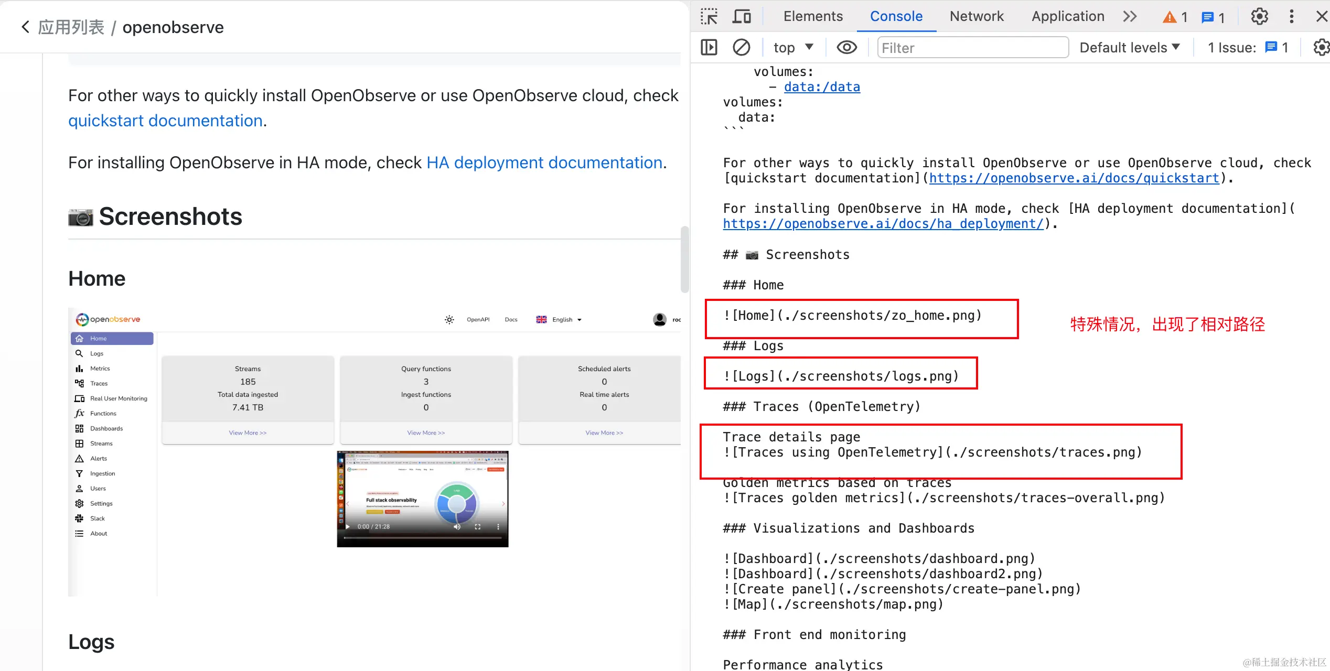Open the openobserve.ai/docs/ha_deployment URL in console
Viewport: 1330px width, 671px height.
click(883, 224)
